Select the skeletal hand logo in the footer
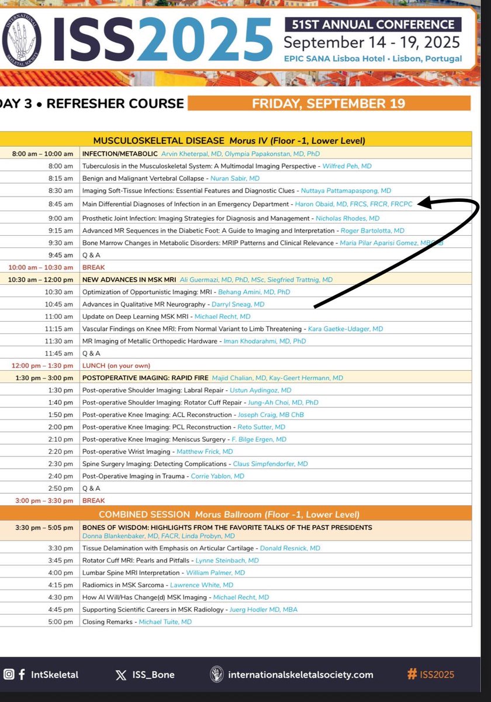 (x=217, y=674)
